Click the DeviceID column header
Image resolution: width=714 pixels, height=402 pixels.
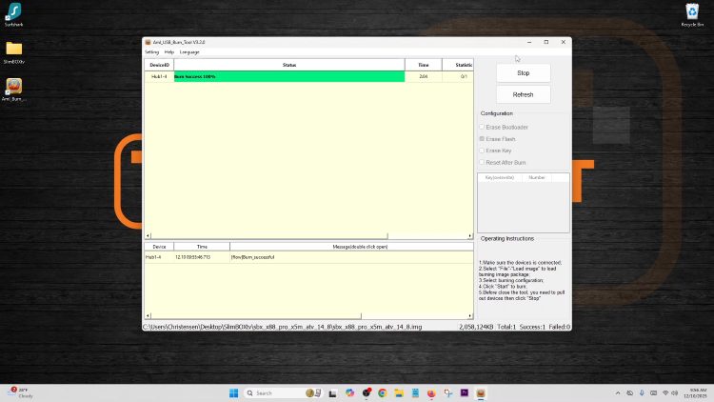[159, 65]
